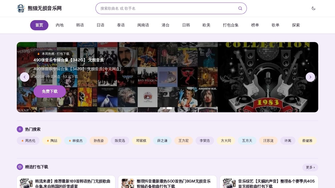Open the 内地 category

click(x=60, y=25)
